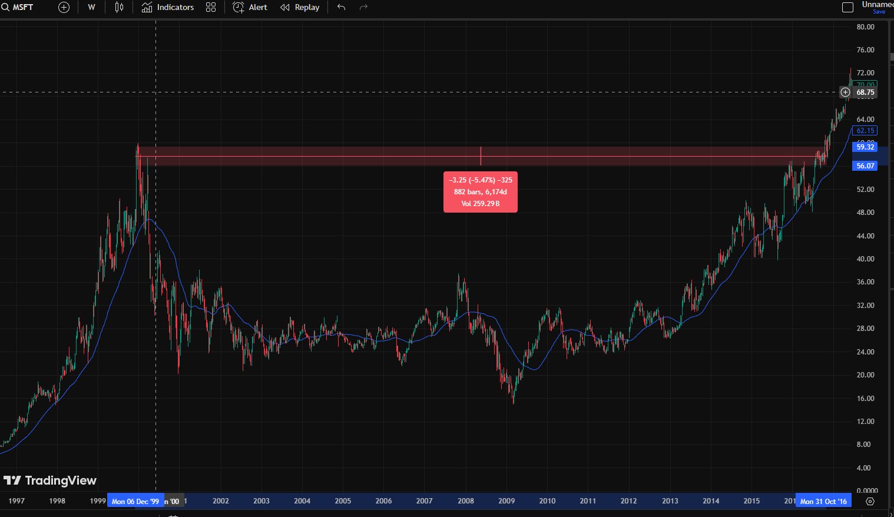Click the 24.00 price axis label

tap(865, 352)
